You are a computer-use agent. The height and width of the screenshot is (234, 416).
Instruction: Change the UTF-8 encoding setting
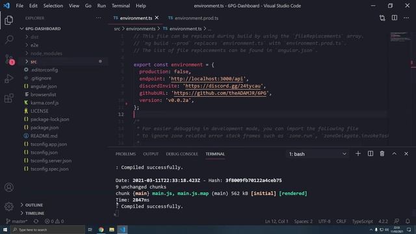pos(324,221)
